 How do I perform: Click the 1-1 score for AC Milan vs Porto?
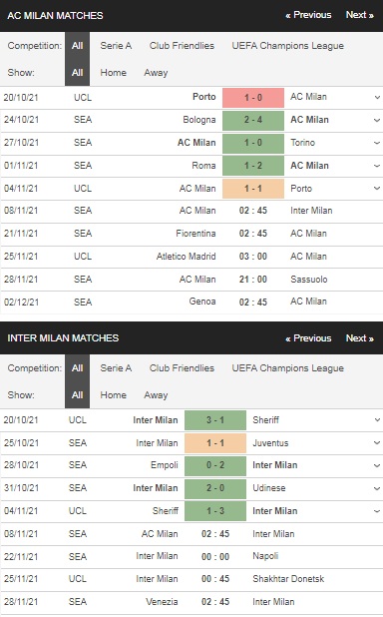pos(253,189)
